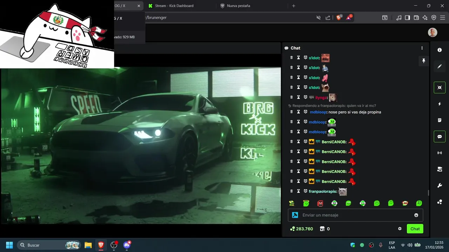Viewport: 449px width, 252px height.
Task: Open File Explorer from taskbar
Action: click(88, 245)
